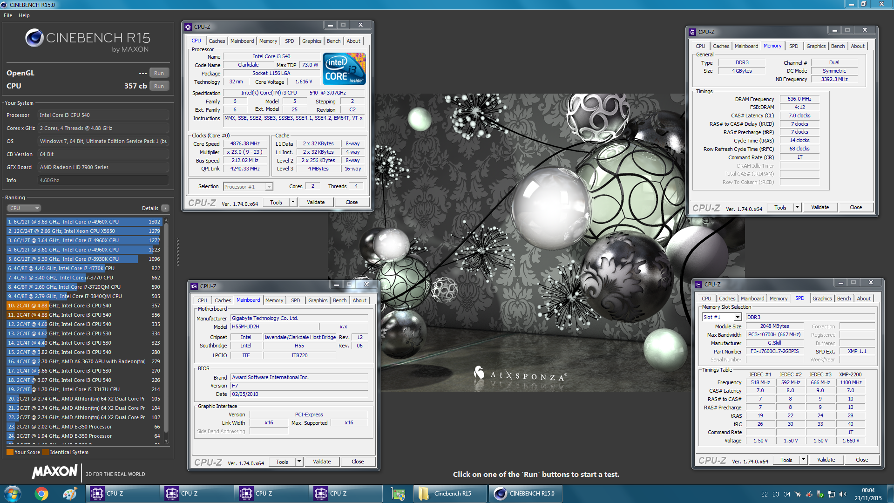
Task: Switch to Caches tab in CPU window
Action: 217,41
